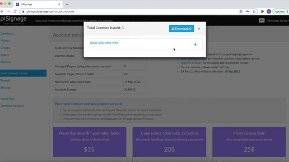Viewport: 289px width, 162px height.
Task: Click the Available Player-Month Credits label
Action: click(74, 74)
